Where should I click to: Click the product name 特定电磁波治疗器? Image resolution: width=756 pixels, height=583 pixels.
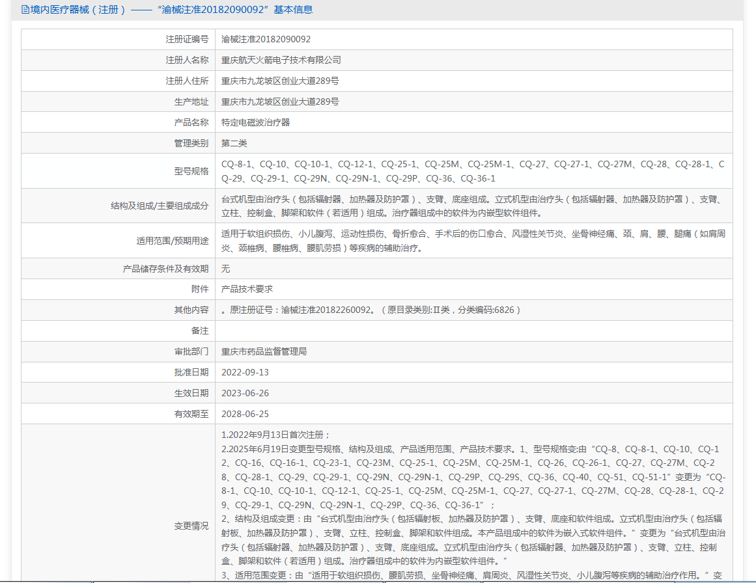tap(255, 122)
